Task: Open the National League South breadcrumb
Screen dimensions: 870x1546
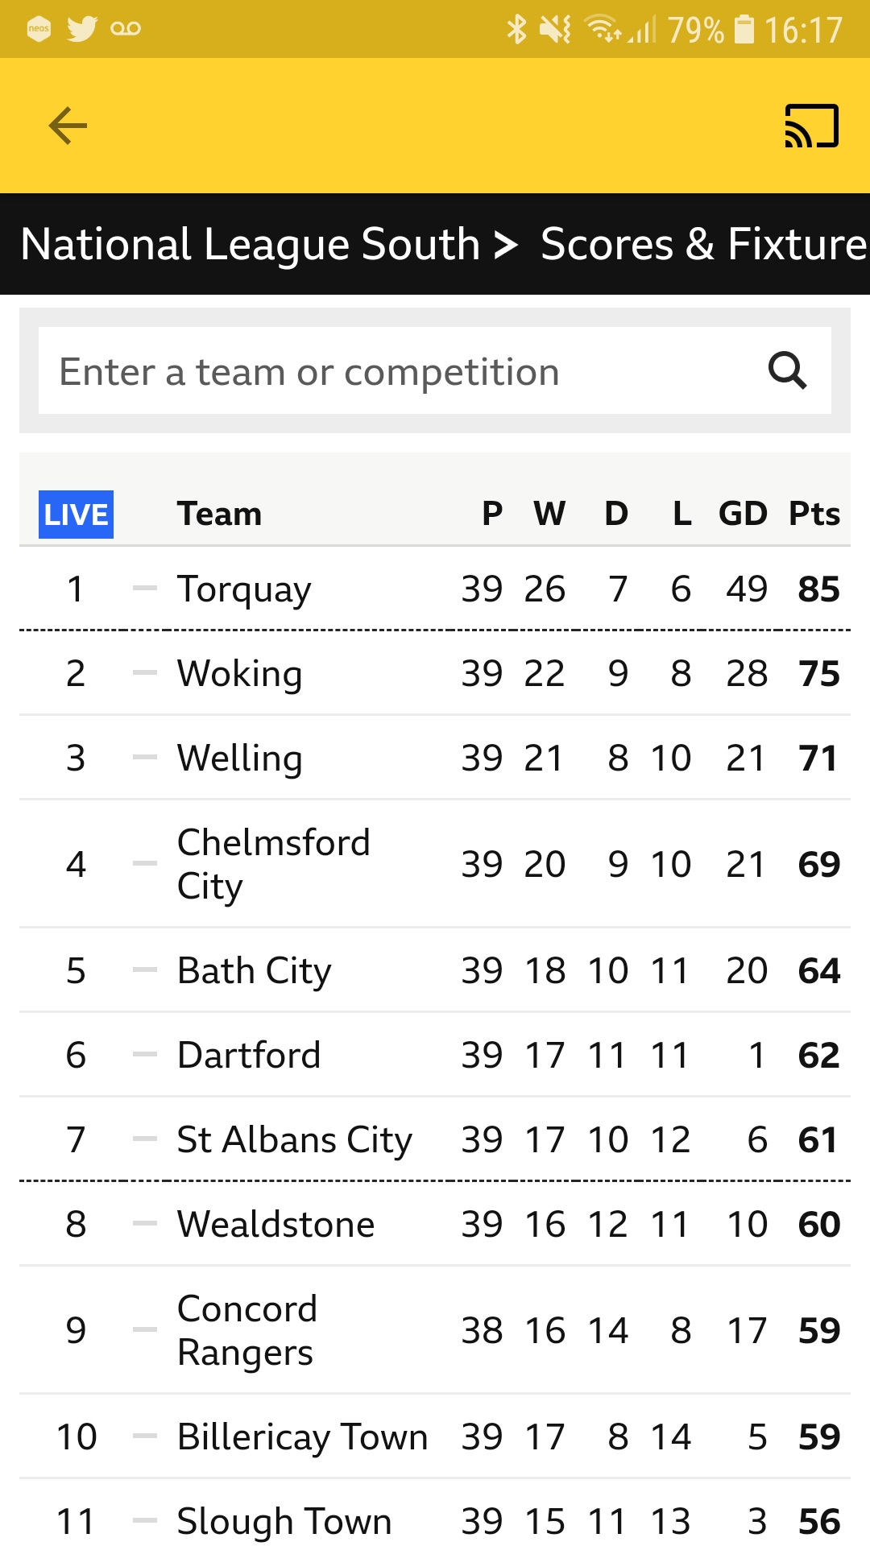Action: click(251, 244)
